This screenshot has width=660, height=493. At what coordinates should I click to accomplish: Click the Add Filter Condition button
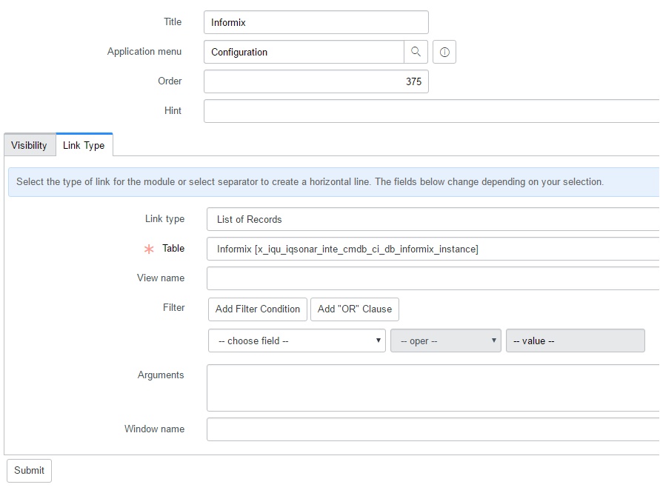pos(258,309)
